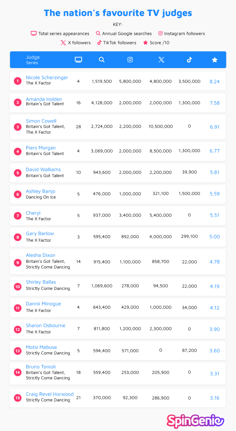
Task: Select the Bruno Tonioli name
Action: [x=41, y=367]
